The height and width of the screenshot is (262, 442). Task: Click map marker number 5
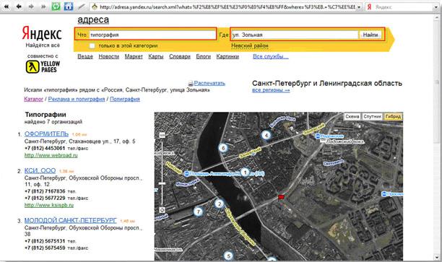[x=229, y=256]
